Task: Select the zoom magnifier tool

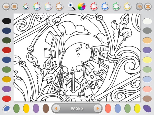Action: 72,7
